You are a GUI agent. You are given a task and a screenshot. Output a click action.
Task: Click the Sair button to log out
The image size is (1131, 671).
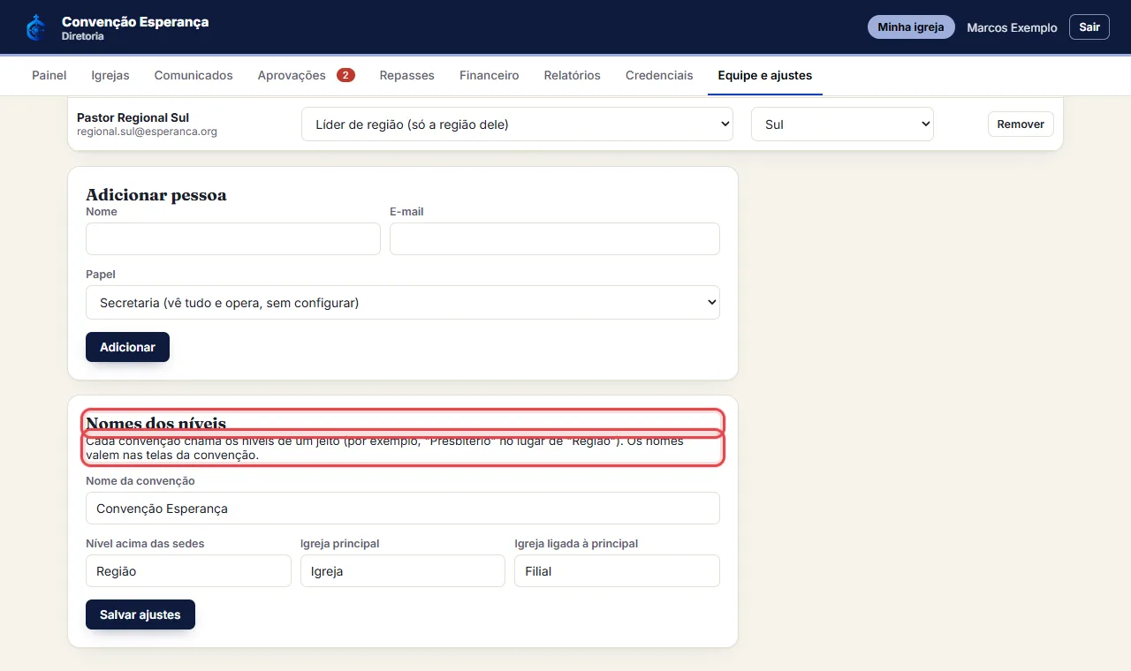point(1089,27)
